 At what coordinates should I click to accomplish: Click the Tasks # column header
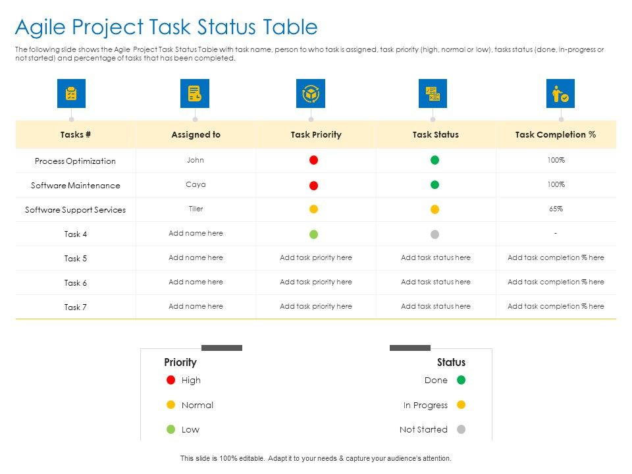pos(75,134)
